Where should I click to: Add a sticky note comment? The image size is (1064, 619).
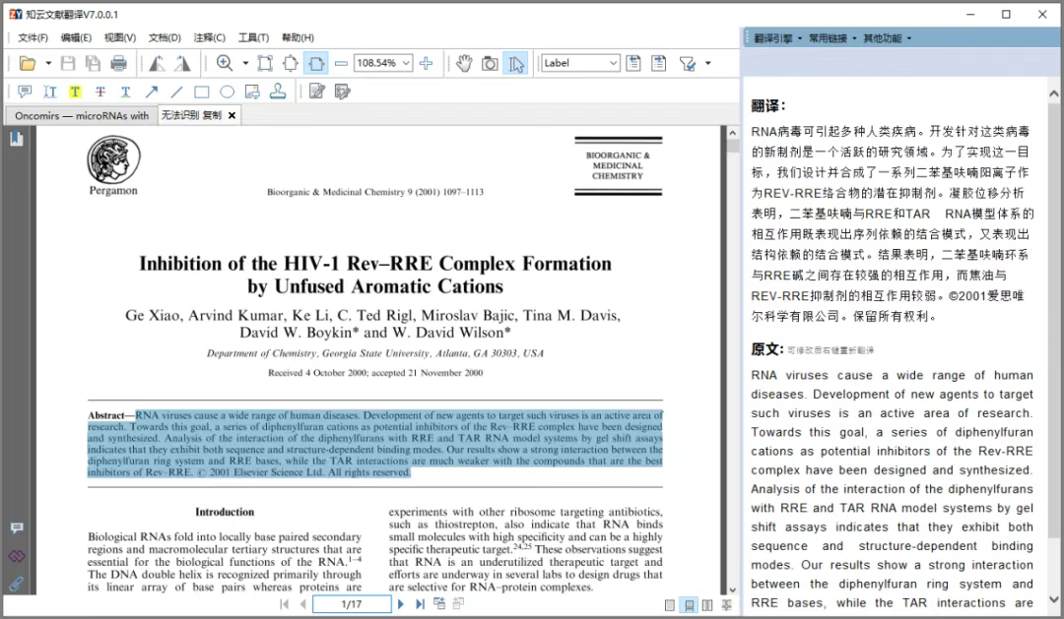point(25,93)
